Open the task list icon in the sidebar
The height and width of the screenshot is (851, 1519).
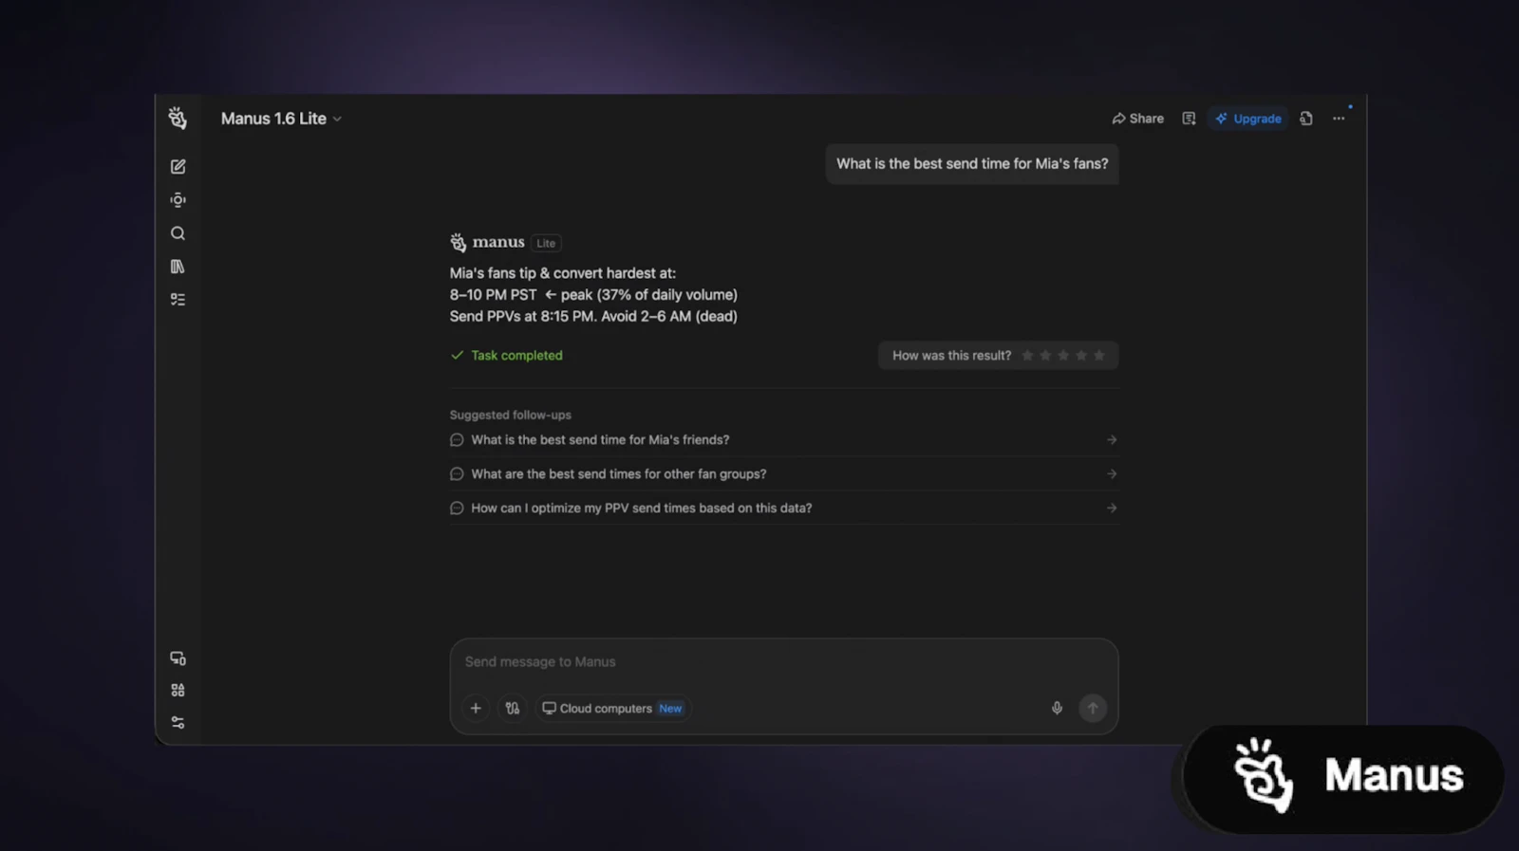pyautogui.click(x=178, y=300)
